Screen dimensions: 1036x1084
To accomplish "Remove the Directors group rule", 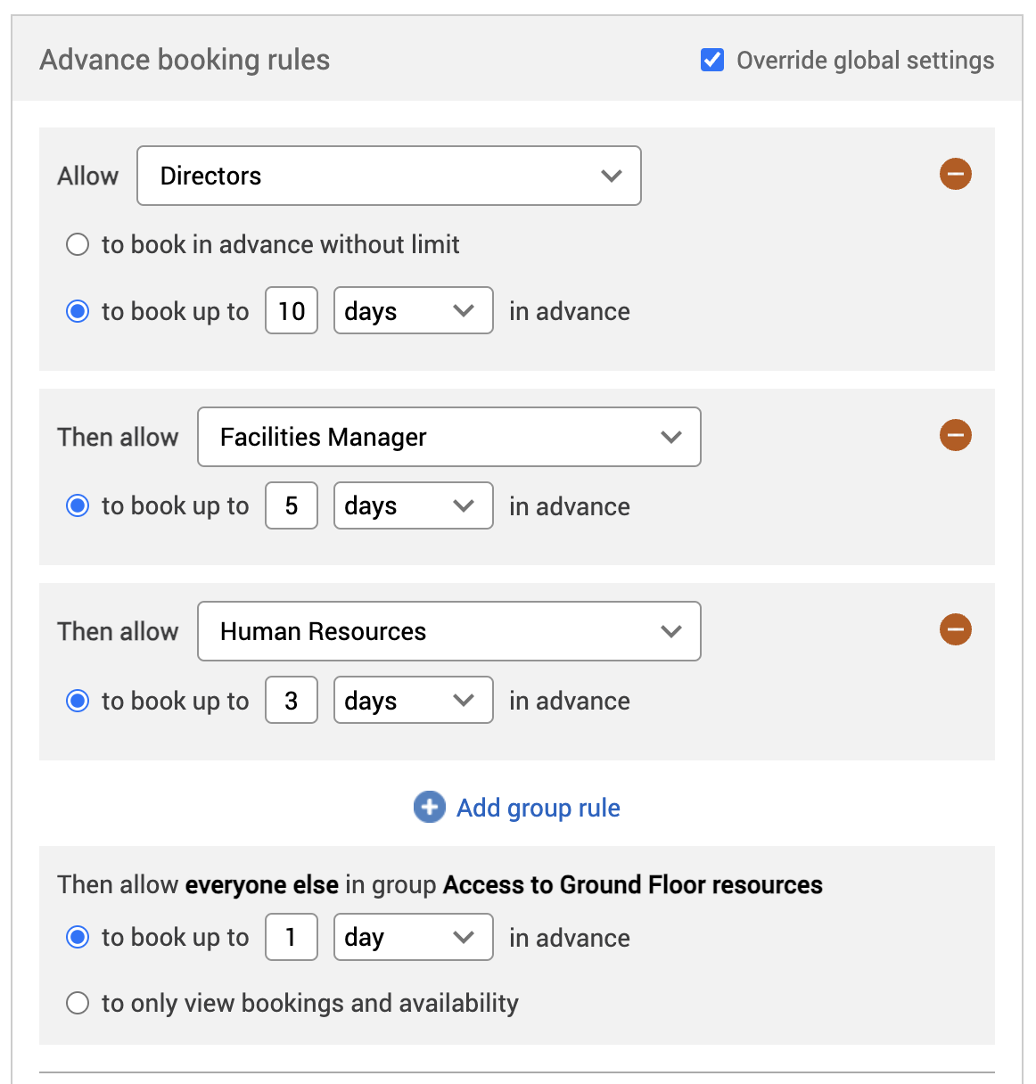I will click(x=955, y=174).
